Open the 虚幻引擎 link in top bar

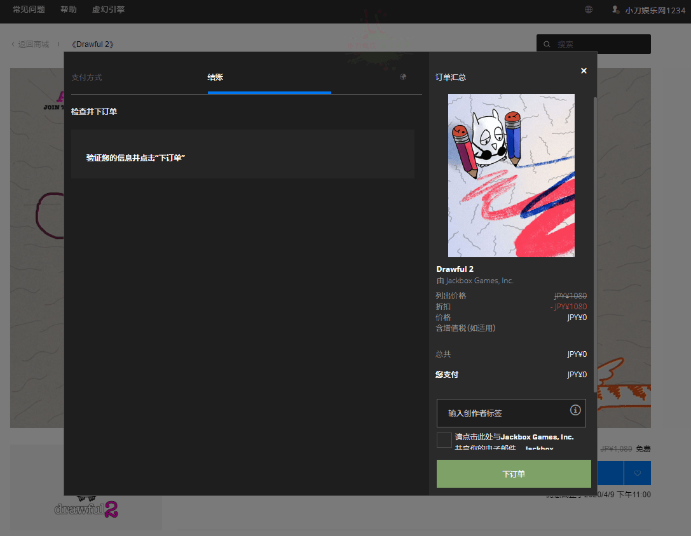108,10
